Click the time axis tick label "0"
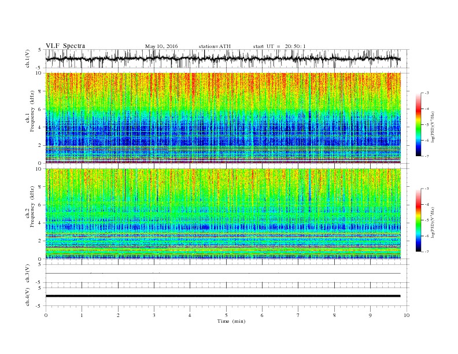This screenshot has height=354, width=458. click(46, 315)
